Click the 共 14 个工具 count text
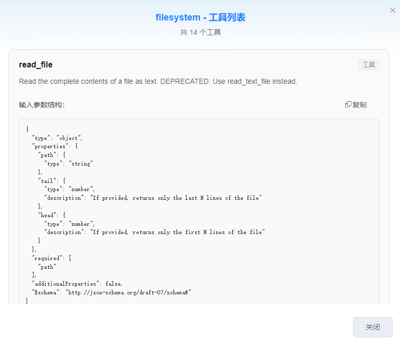 [200, 32]
